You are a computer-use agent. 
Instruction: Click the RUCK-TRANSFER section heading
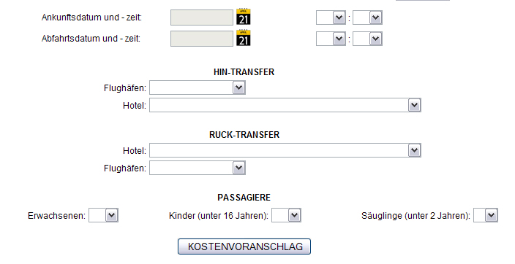click(244, 135)
